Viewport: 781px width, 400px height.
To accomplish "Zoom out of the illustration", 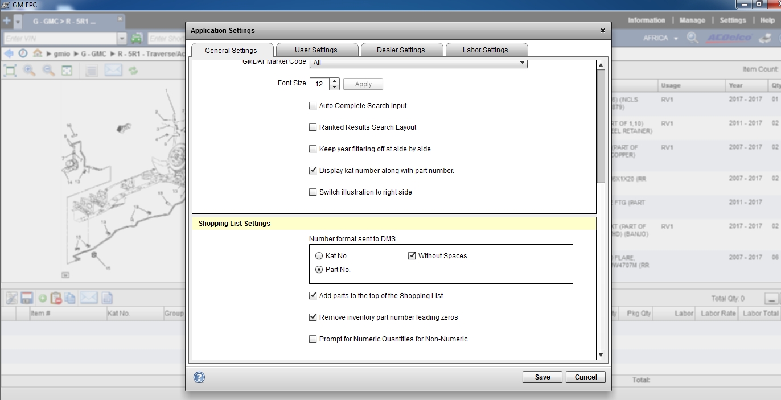I will point(48,71).
